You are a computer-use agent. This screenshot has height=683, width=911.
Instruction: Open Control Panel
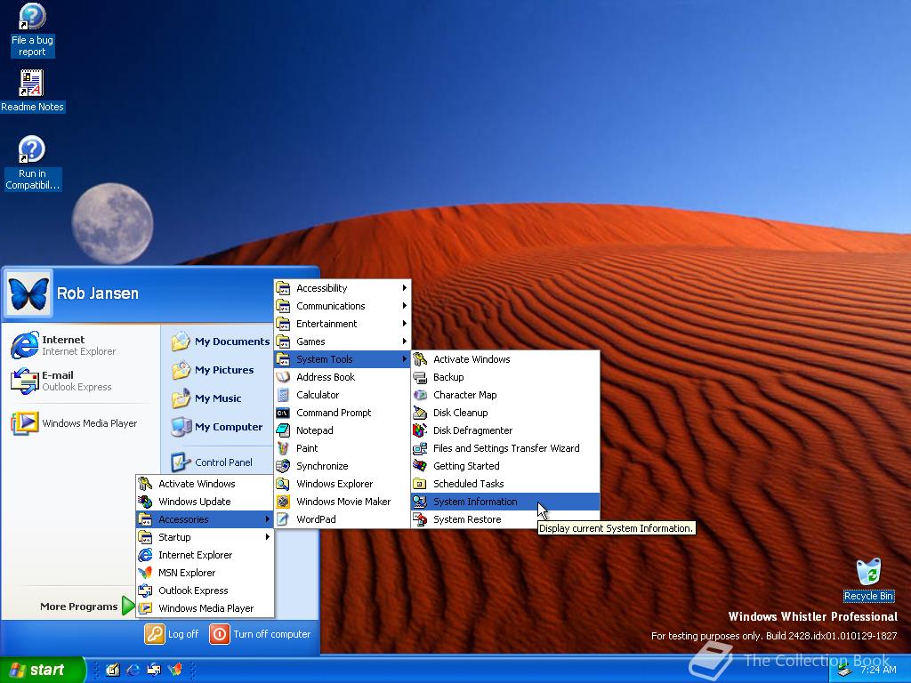pos(212,462)
